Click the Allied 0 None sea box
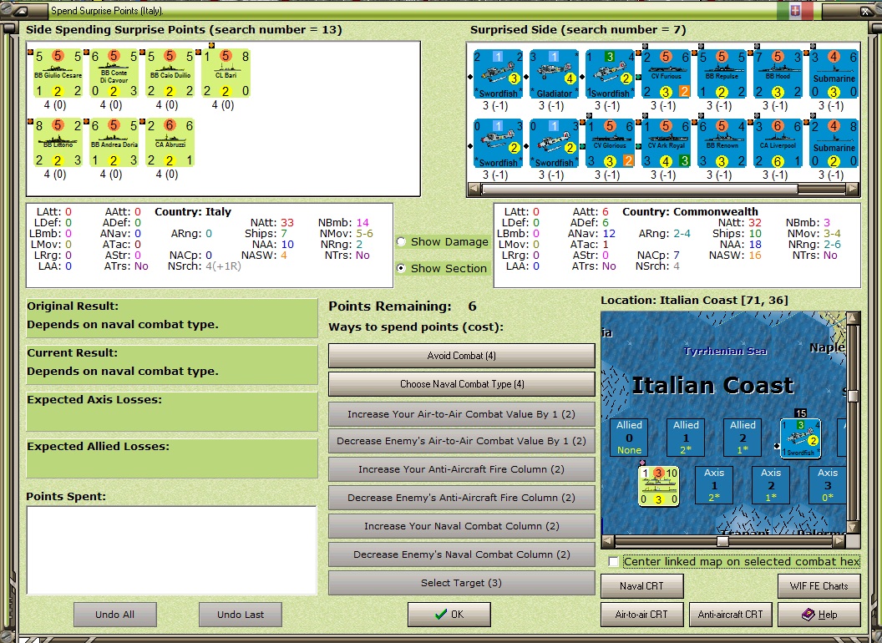The width and height of the screenshot is (882, 643). point(629,438)
